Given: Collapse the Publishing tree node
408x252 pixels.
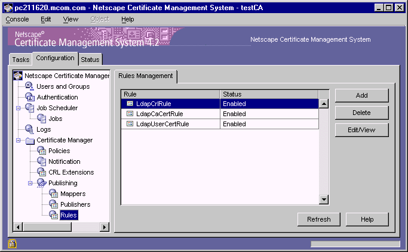Looking at the screenshot, I should [30, 183].
